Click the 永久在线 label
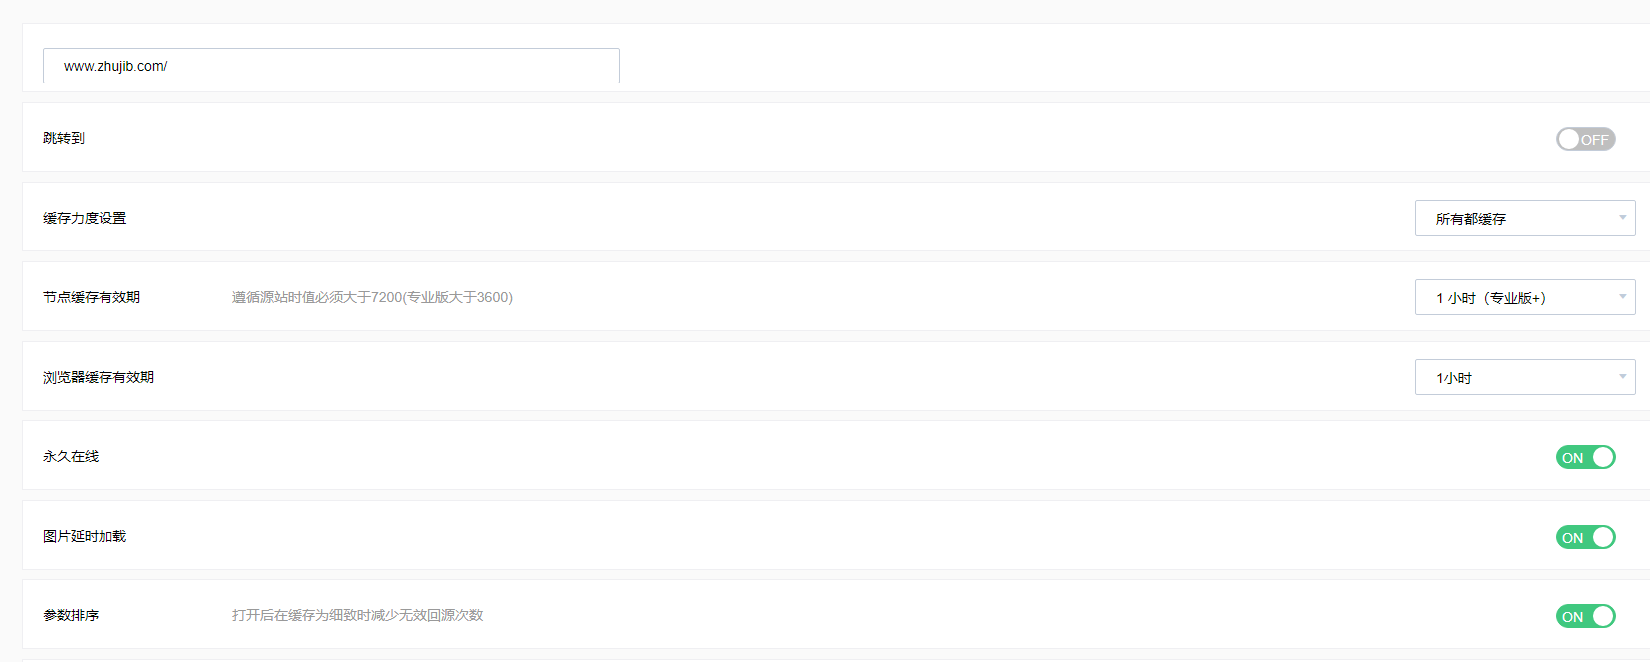This screenshot has height=662, width=1650. 71,456
